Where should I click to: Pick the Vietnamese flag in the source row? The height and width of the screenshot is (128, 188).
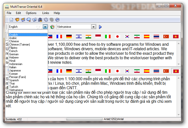point(176,36)
